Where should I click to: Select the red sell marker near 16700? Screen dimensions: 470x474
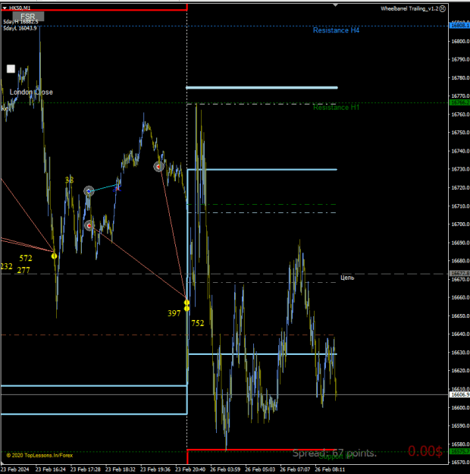89,225
